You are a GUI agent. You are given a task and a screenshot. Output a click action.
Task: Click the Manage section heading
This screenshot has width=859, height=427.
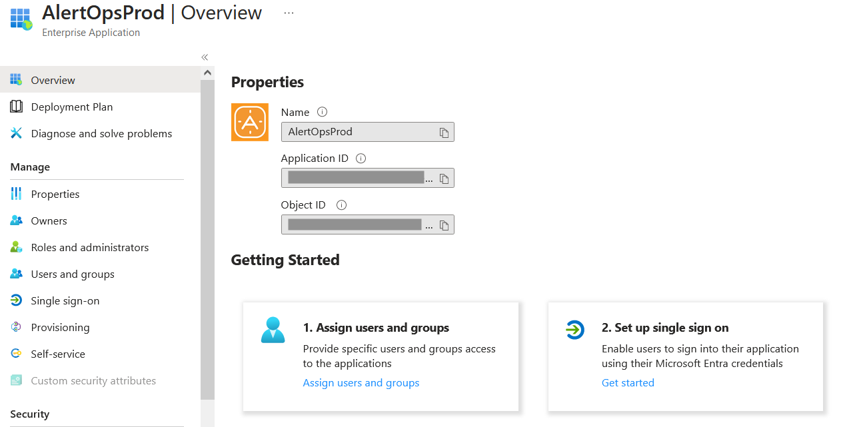pos(30,167)
